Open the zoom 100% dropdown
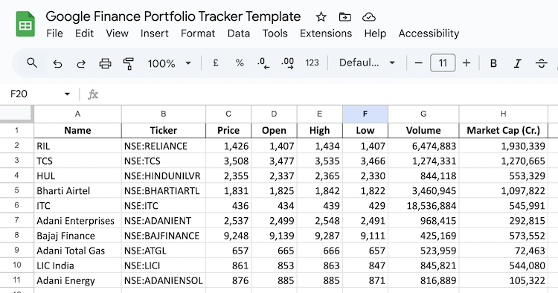The image size is (558, 293). [x=170, y=64]
